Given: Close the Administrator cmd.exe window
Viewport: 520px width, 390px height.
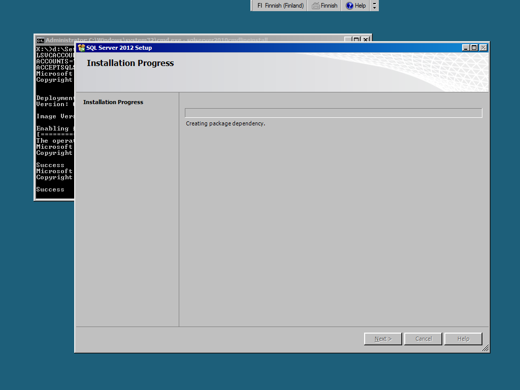Looking at the screenshot, I should [365, 40].
